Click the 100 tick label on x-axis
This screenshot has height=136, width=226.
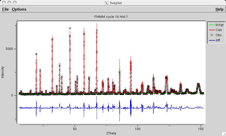138,129
